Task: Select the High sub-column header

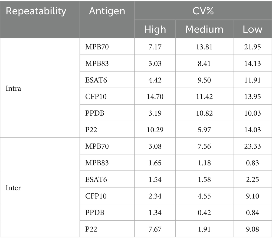Action: click(155, 29)
